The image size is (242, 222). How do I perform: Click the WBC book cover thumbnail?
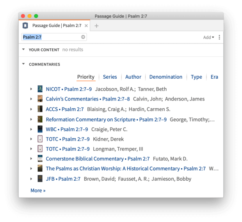(40, 129)
